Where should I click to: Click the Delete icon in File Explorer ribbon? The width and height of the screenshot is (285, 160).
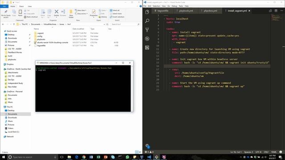point(57,12)
